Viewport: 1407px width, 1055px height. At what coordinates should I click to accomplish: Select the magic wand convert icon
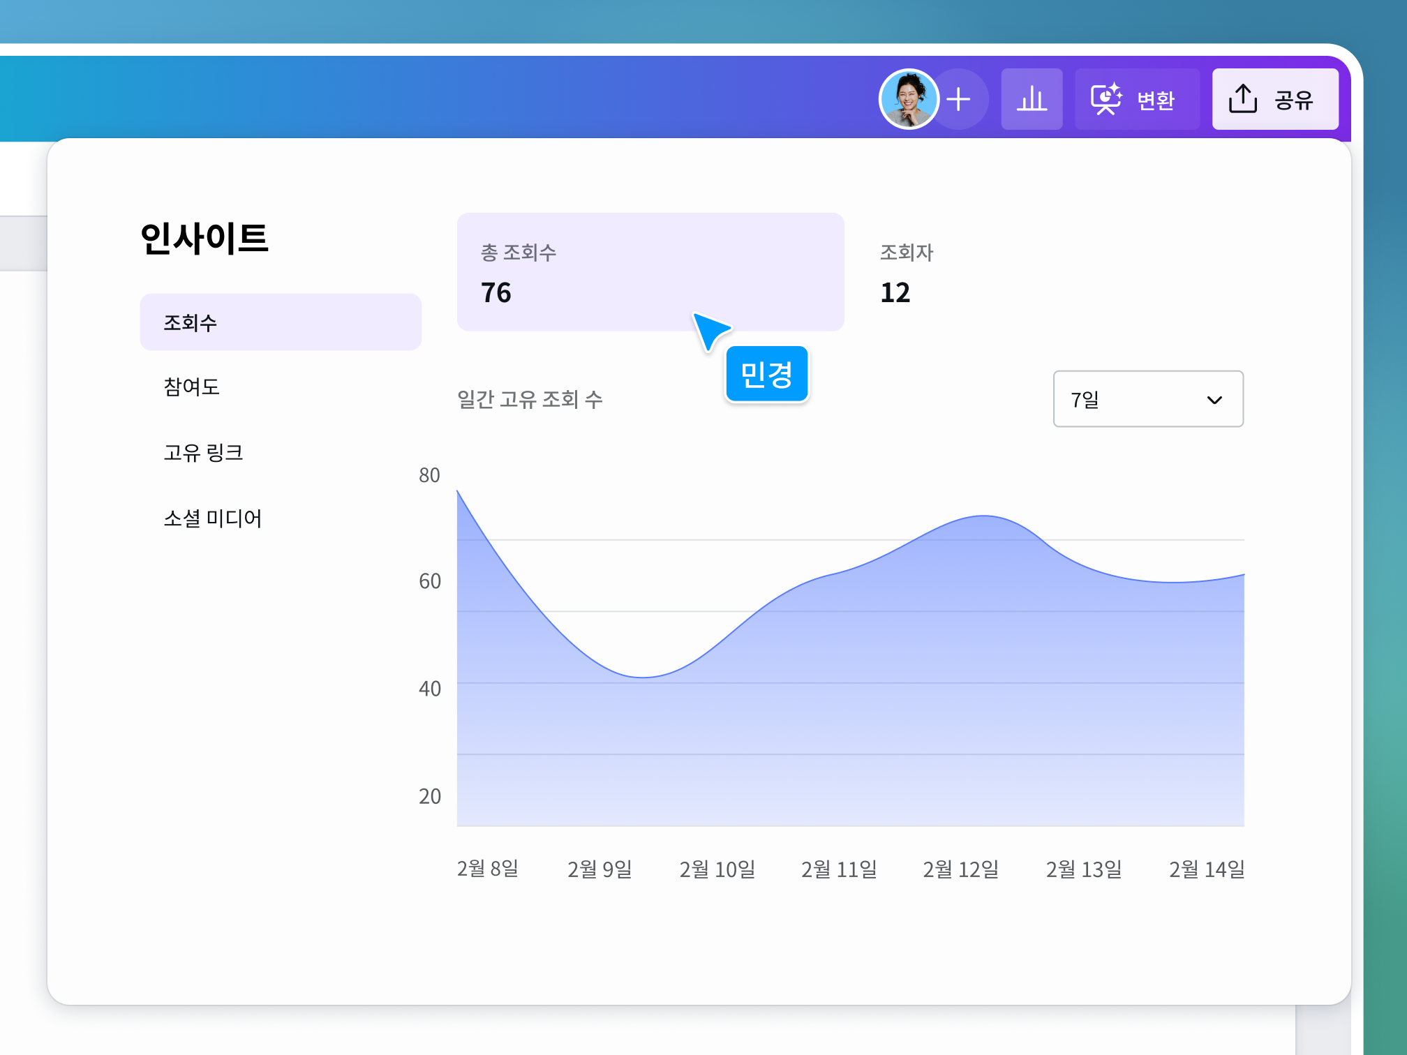pos(1105,98)
